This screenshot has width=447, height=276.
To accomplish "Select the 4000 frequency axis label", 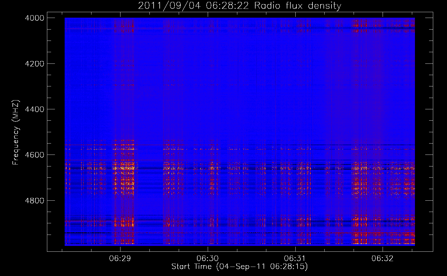I will click(35, 18).
